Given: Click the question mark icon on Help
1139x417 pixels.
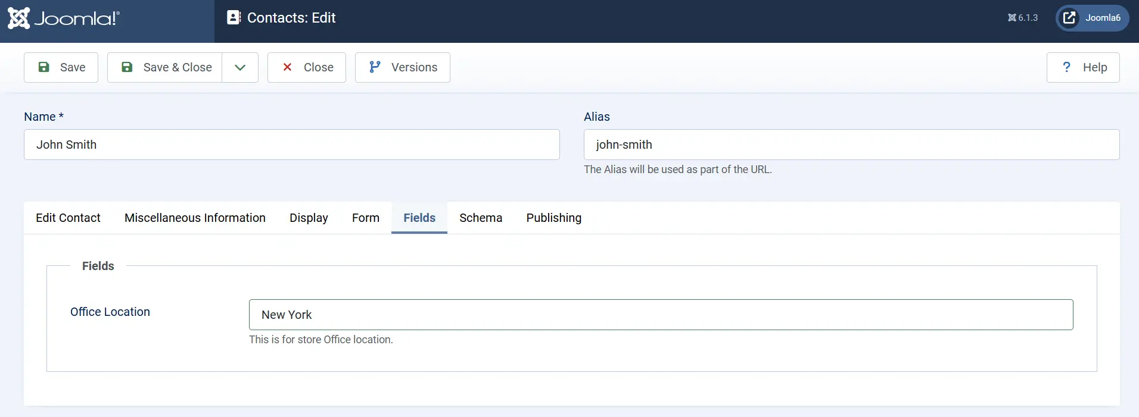Looking at the screenshot, I should point(1066,67).
